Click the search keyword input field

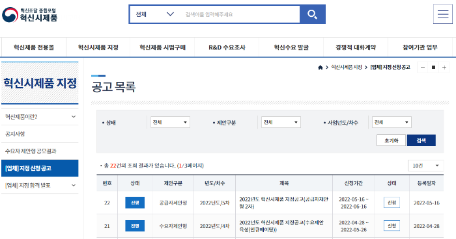pos(241,14)
